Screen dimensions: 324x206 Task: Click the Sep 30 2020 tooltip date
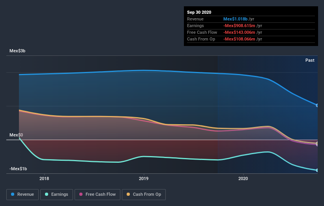199,12
